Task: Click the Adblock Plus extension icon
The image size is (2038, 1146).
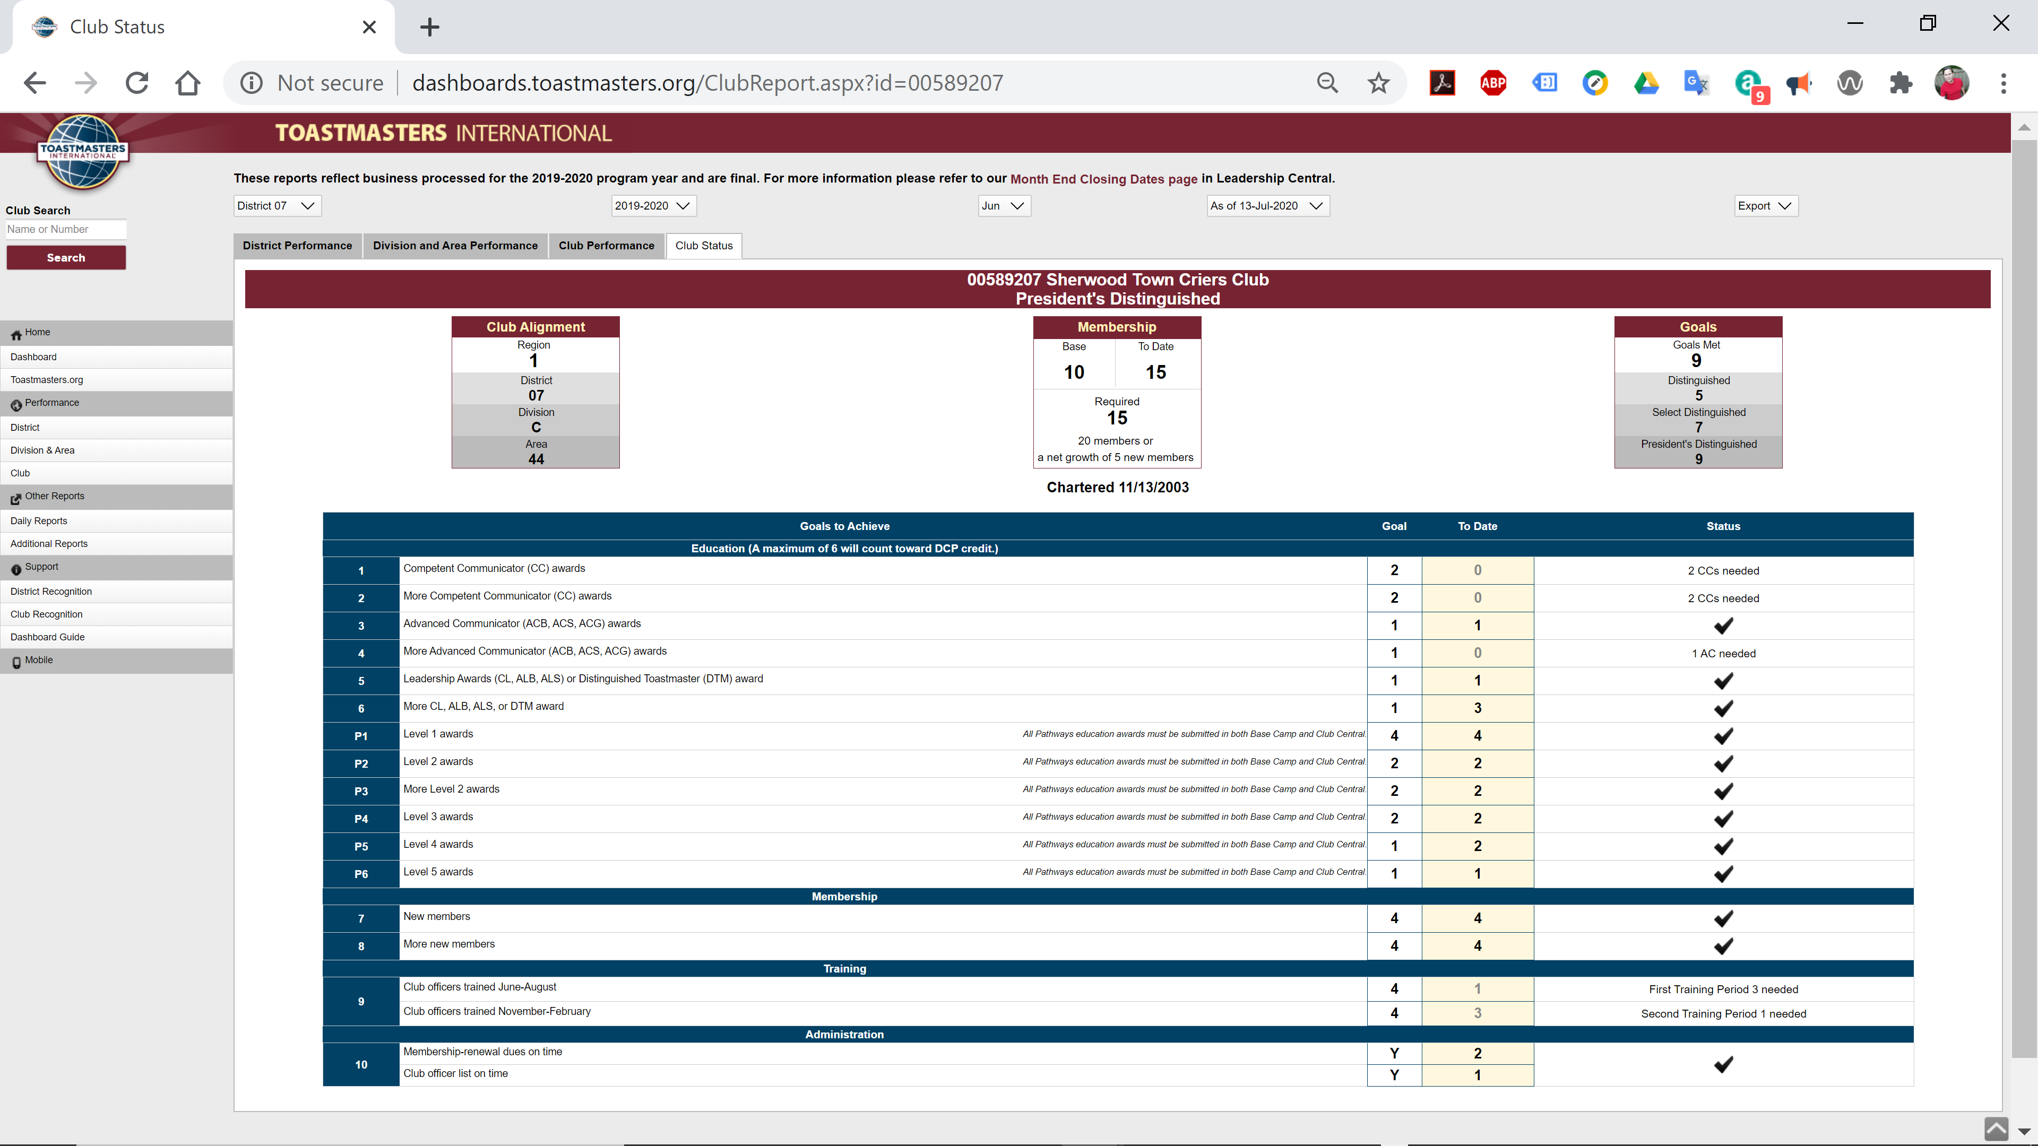Action: tap(1493, 83)
